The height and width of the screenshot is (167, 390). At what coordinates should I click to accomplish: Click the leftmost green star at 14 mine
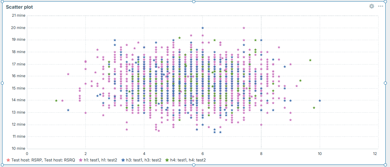pos(56,101)
